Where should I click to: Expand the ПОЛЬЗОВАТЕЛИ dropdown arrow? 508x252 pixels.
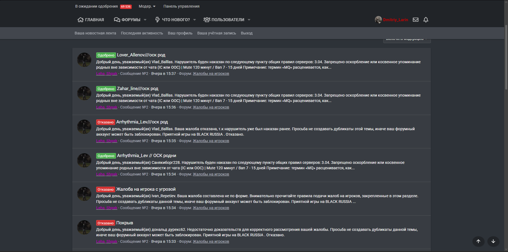click(x=249, y=20)
